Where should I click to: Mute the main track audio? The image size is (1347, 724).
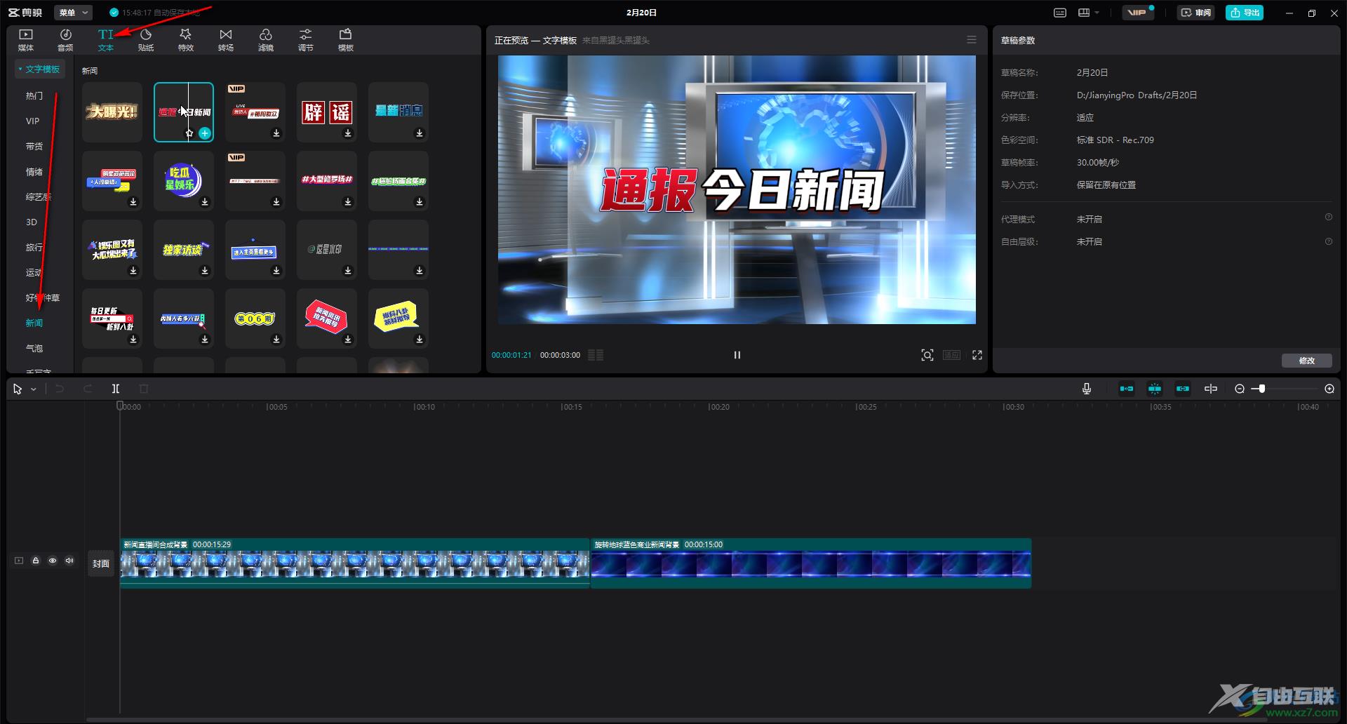click(69, 561)
